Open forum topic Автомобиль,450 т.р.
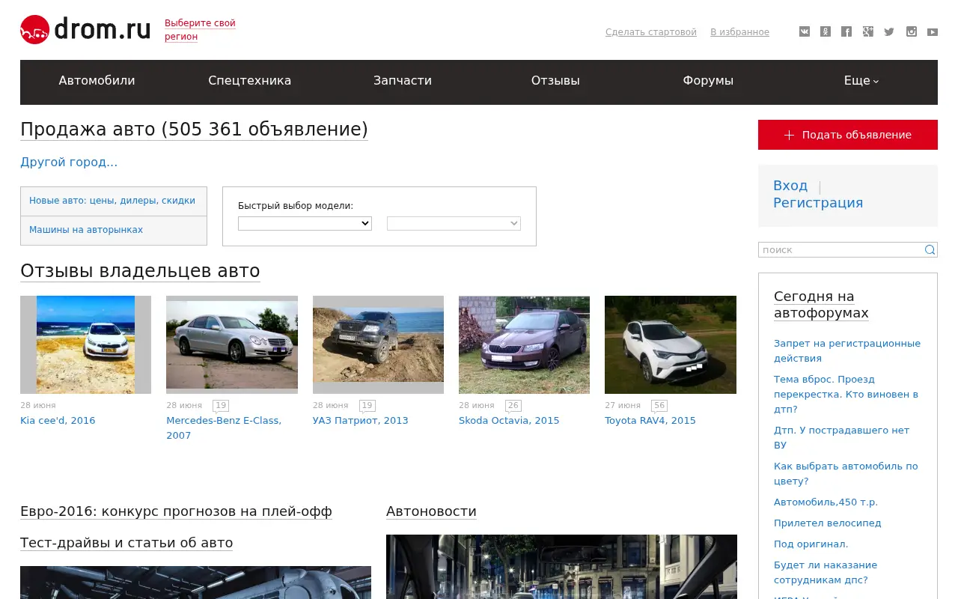 [x=826, y=502]
